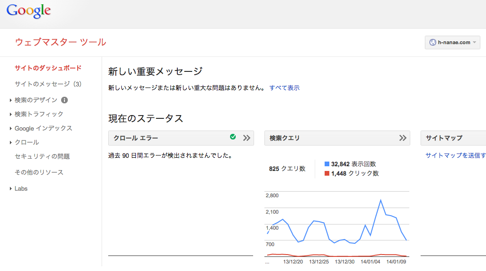Click the クロール エラー panel header
Viewport: 486px width, 271px height.
(x=181, y=138)
